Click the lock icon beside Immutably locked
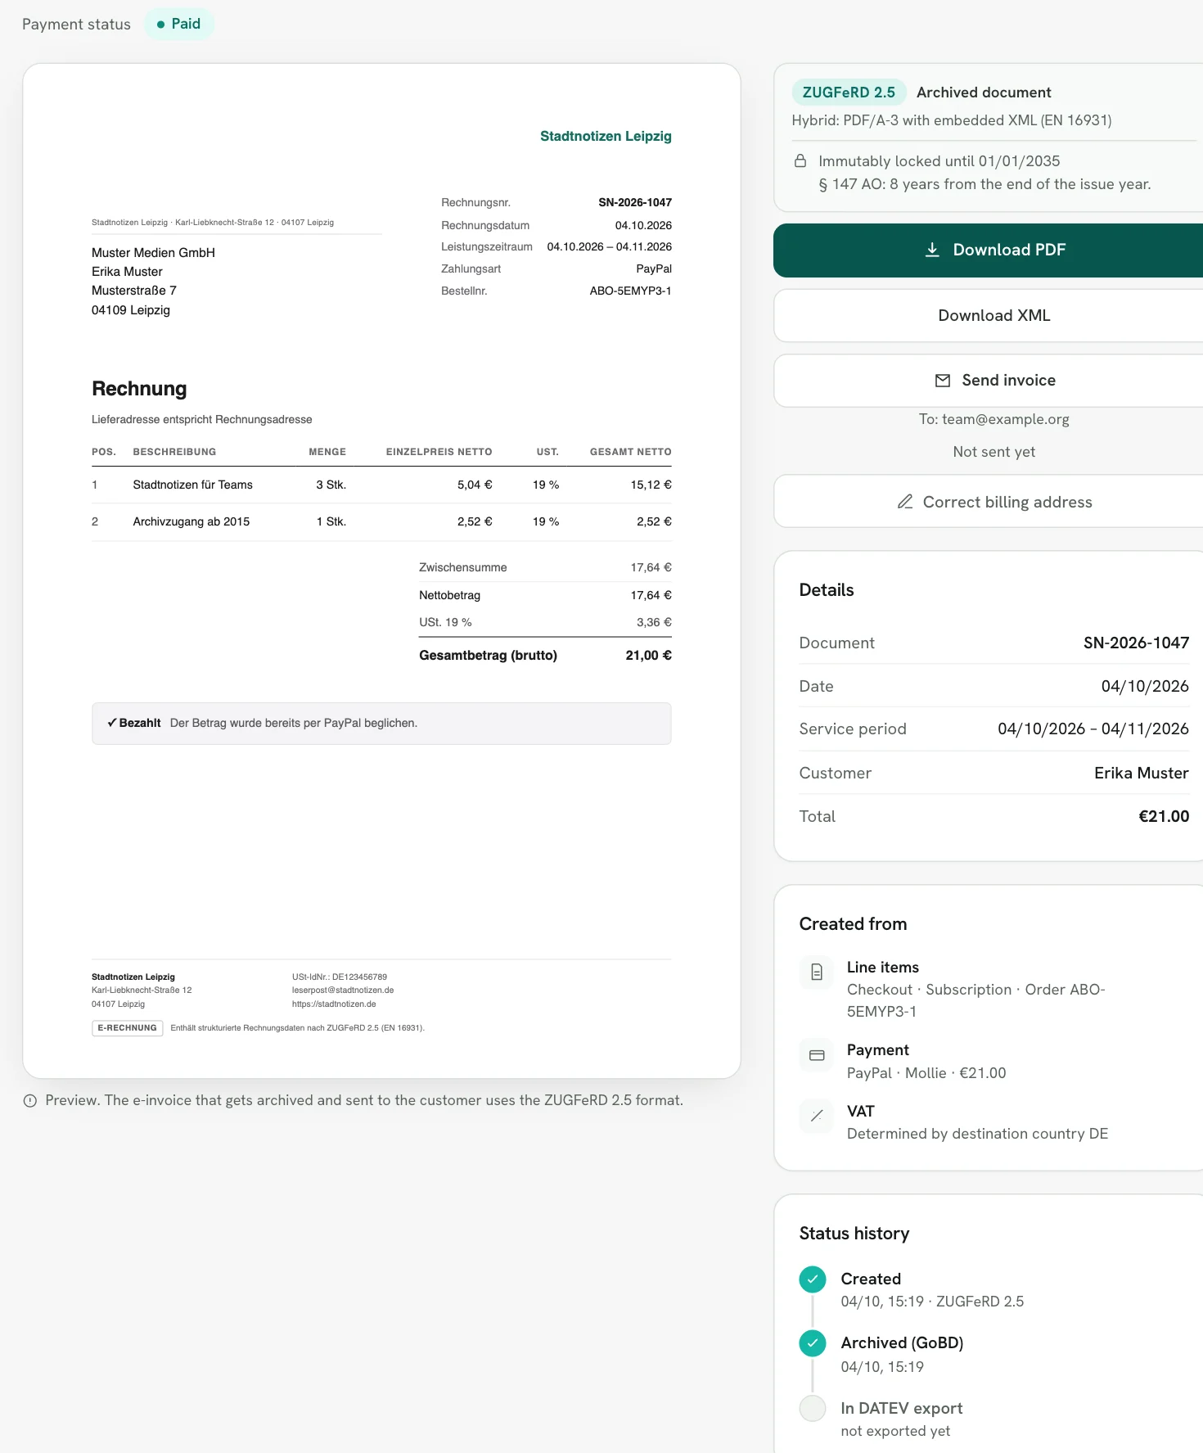The width and height of the screenshot is (1203, 1453). [800, 161]
